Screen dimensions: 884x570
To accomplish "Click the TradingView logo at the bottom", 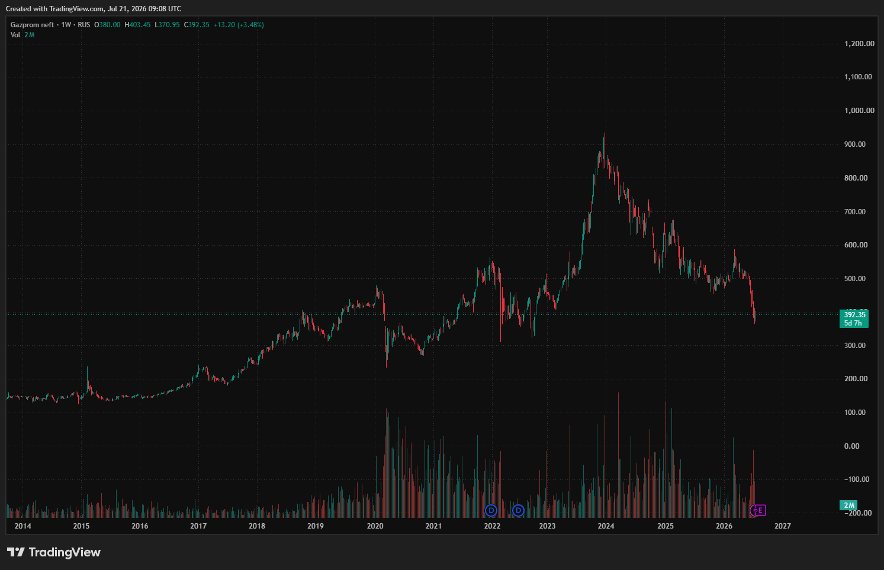I will click(x=54, y=552).
